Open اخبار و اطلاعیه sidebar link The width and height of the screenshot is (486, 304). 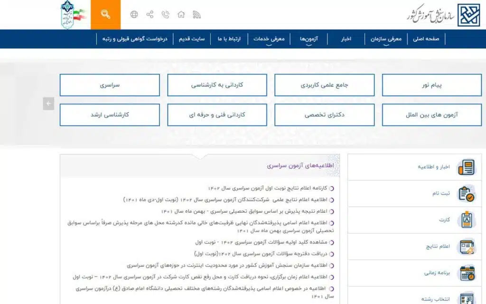433,167
